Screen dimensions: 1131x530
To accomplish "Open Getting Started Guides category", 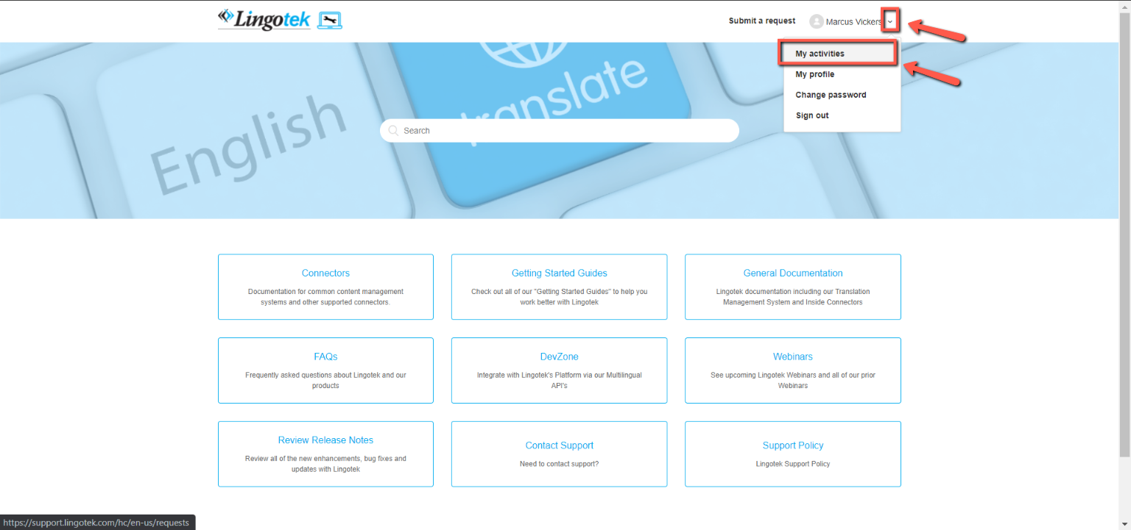I will (559, 273).
